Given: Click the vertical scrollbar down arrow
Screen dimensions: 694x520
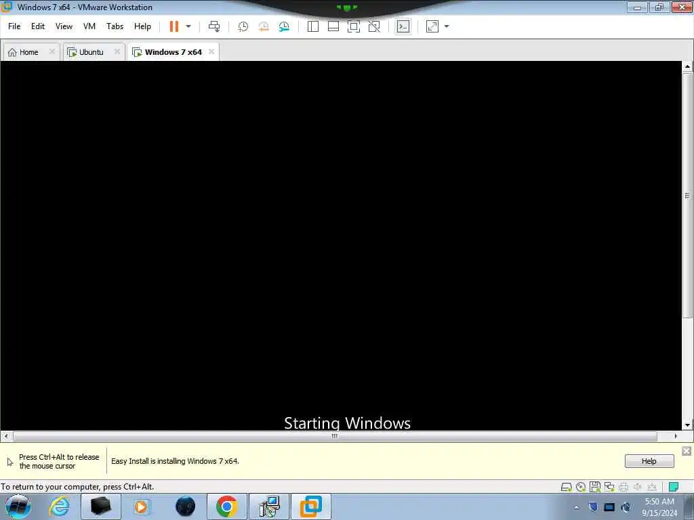Looking at the screenshot, I should (687, 425).
